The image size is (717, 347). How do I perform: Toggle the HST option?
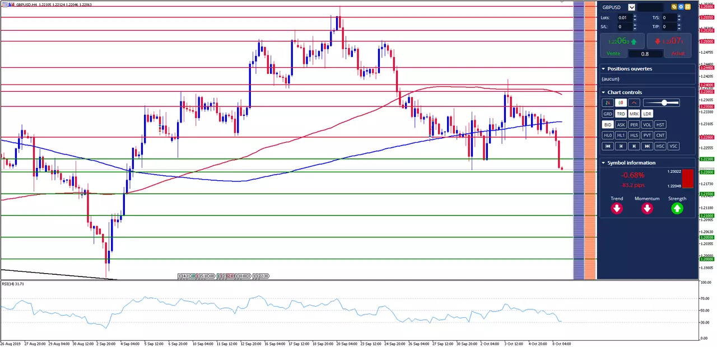point(660,125)
